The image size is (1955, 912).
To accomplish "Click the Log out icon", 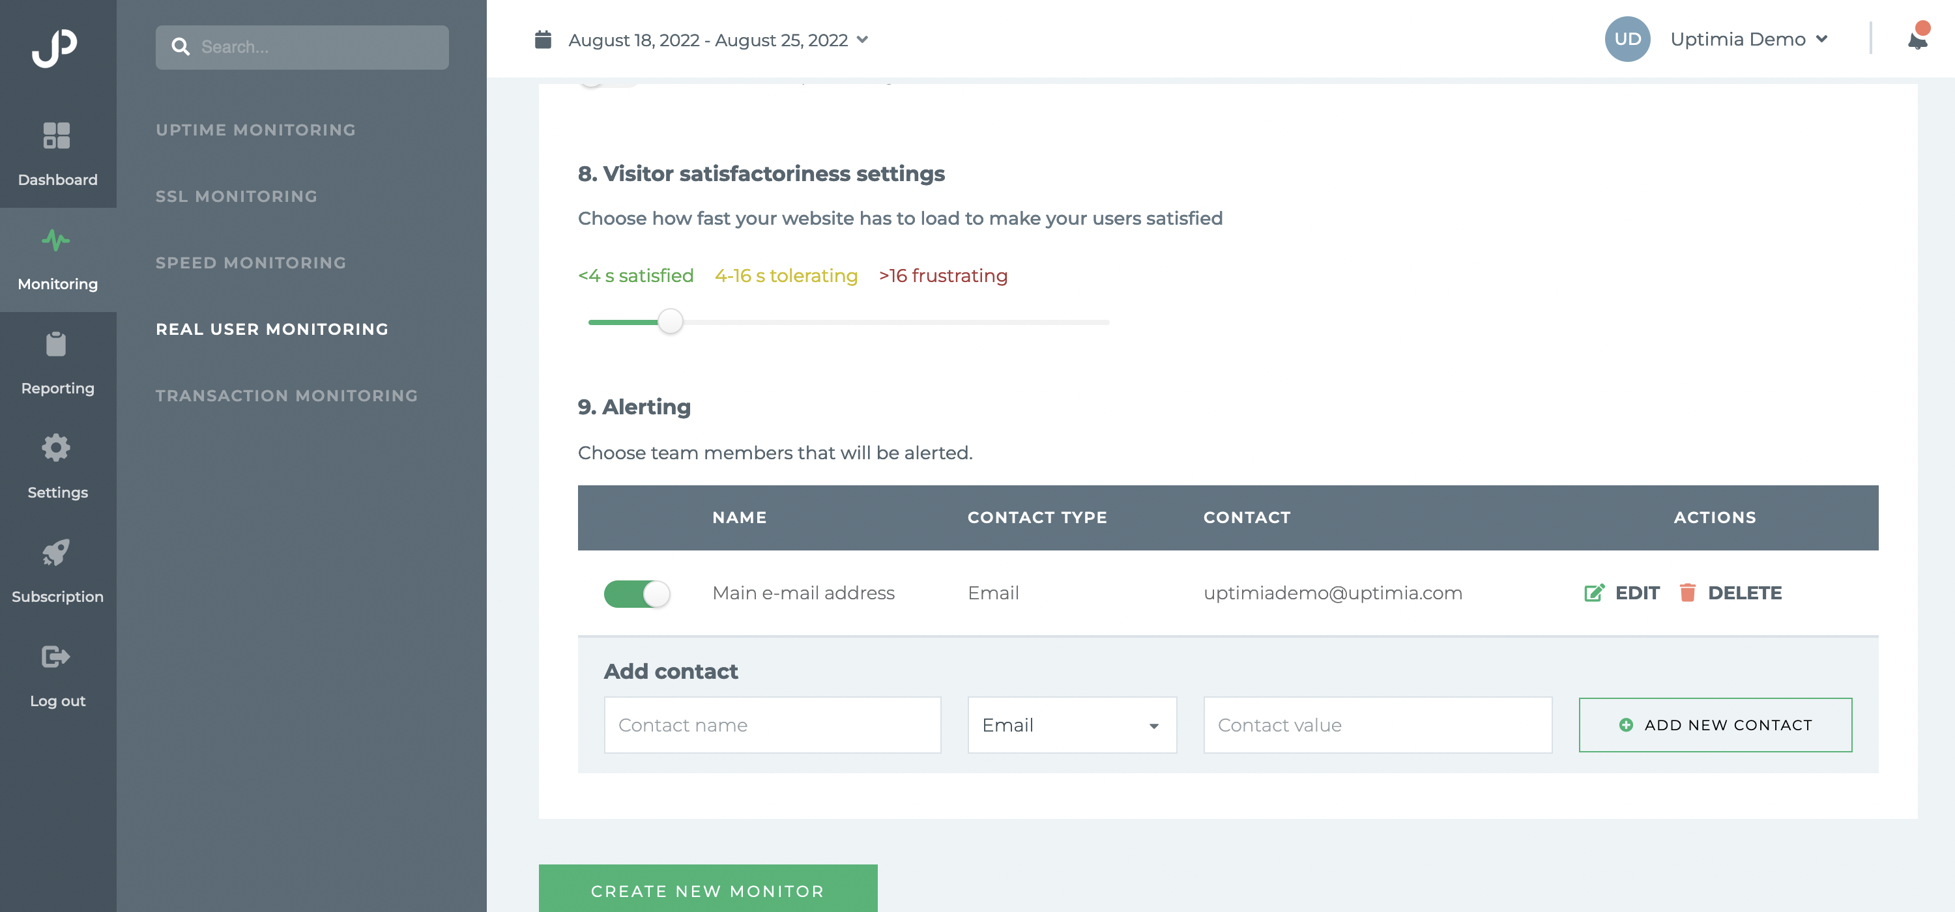I will click(x=56, y=656).
